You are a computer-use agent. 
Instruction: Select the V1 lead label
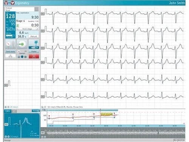point(43,14)
